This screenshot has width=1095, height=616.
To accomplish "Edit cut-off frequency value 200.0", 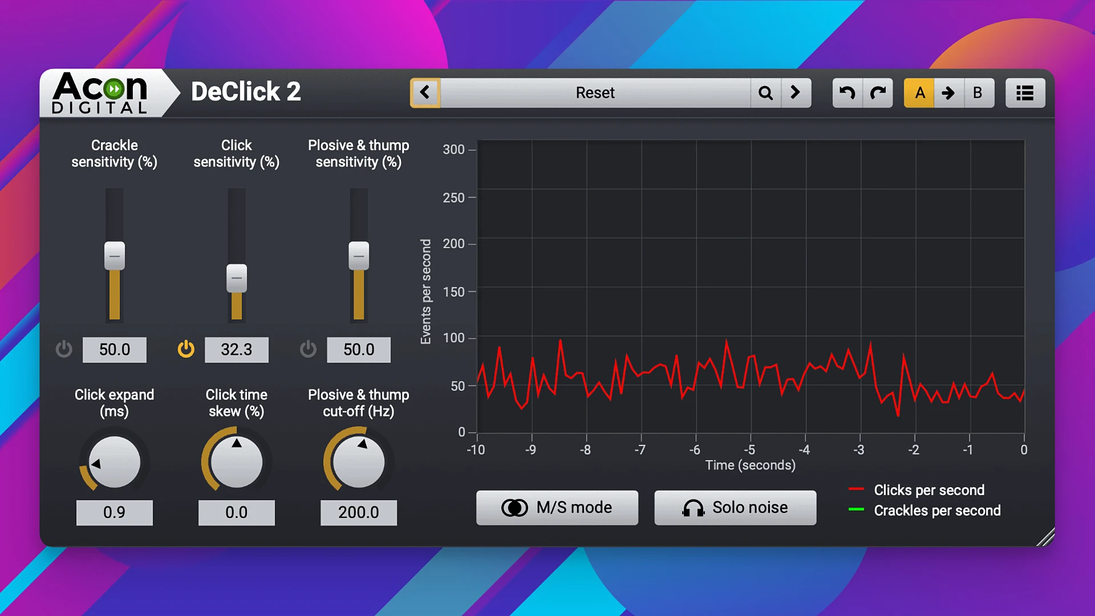I will 359,512.
